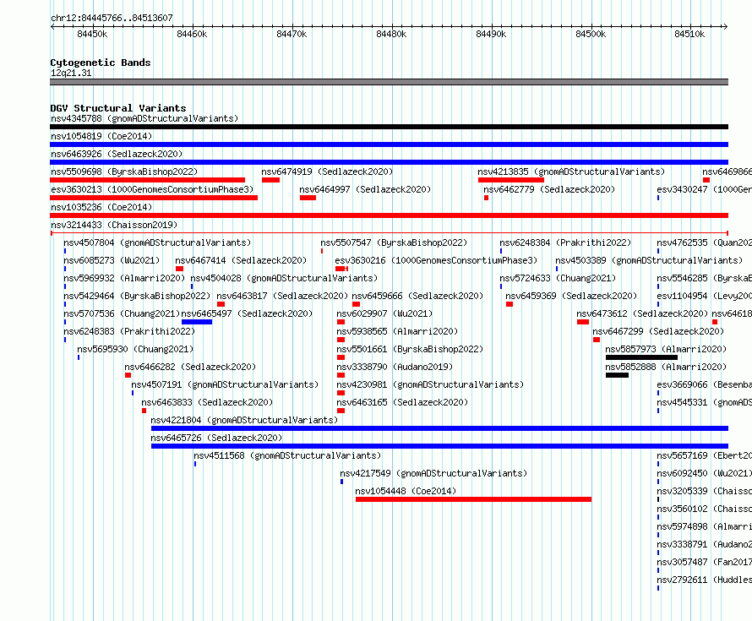Click the nsv6464997 red variant bar

point(308,198)
